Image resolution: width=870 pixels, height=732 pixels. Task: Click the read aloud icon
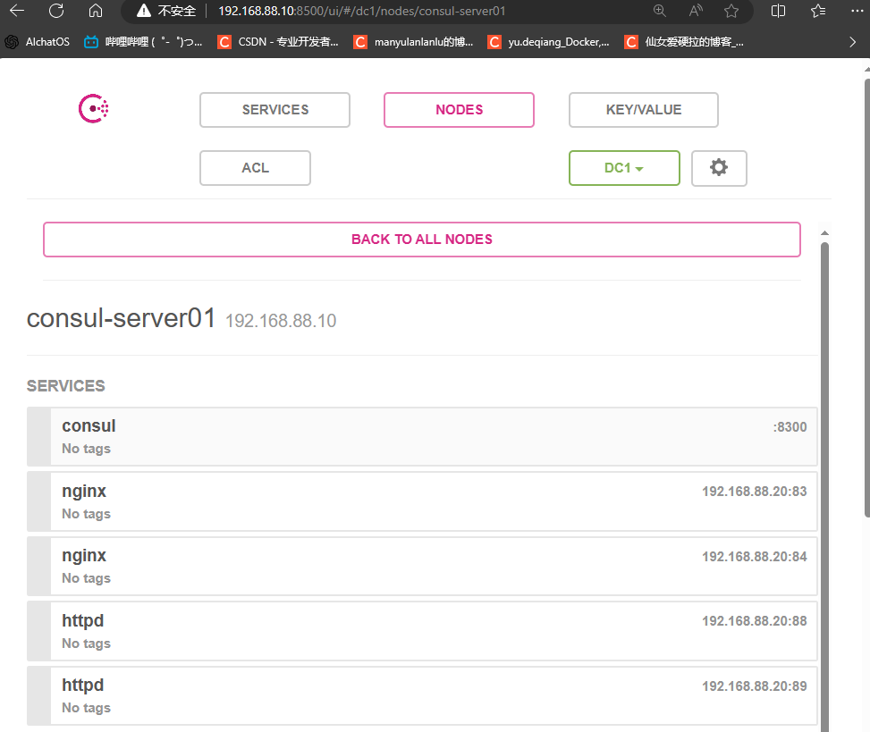click(x=696, y=11)
